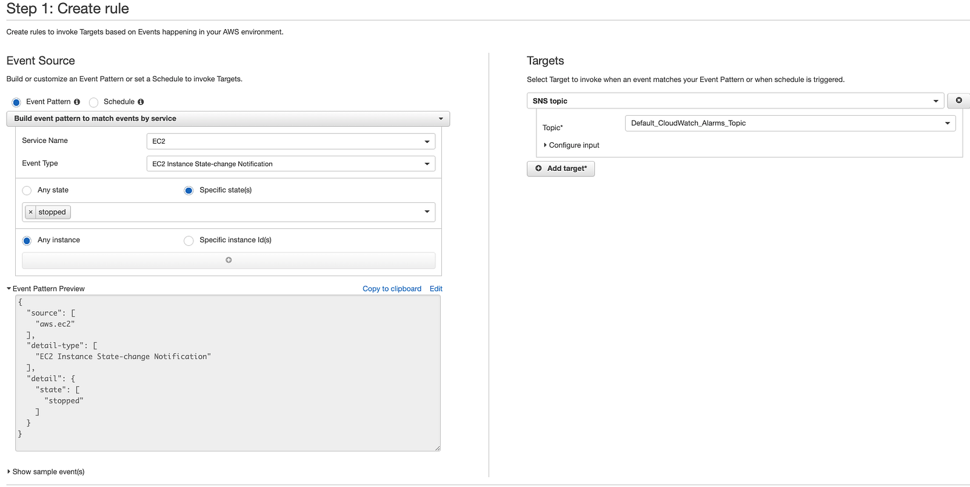Click Copy to clipboard link

coord(392,289)
